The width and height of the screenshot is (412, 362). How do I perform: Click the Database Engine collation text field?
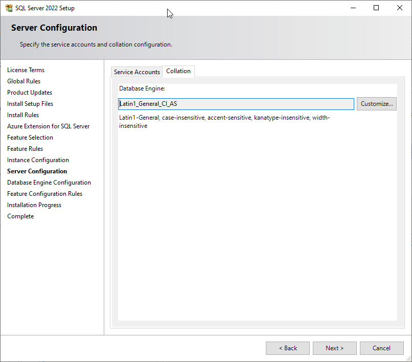click(x=236, y=104)
